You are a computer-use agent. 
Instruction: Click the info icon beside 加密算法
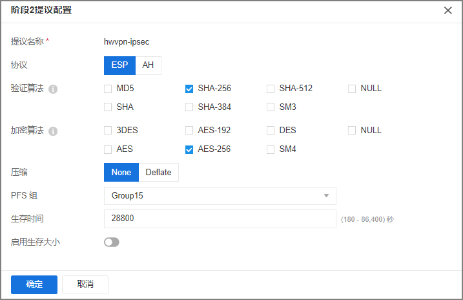(53, 131)
